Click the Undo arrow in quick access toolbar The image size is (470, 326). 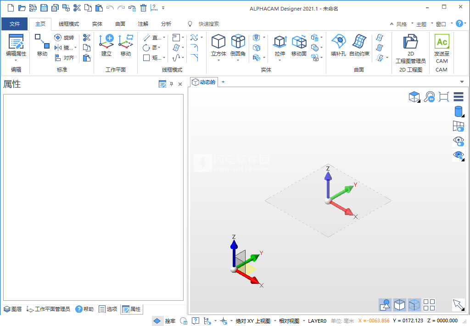(x=110, y=8)
